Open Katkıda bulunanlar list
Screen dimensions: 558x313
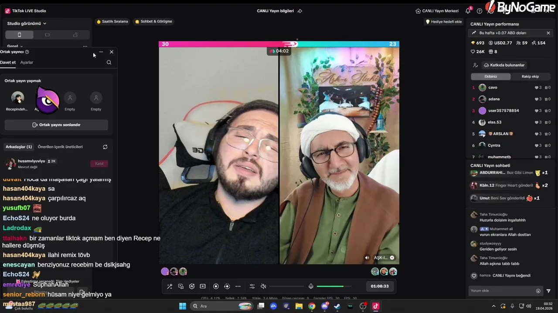[x=504, y=65]
